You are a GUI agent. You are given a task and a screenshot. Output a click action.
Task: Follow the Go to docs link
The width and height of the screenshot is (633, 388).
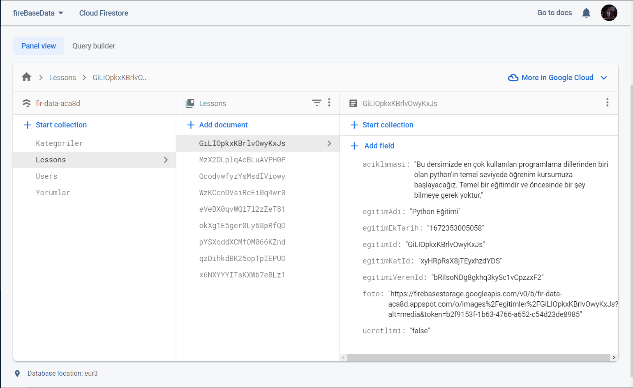[x=554, y=13]
